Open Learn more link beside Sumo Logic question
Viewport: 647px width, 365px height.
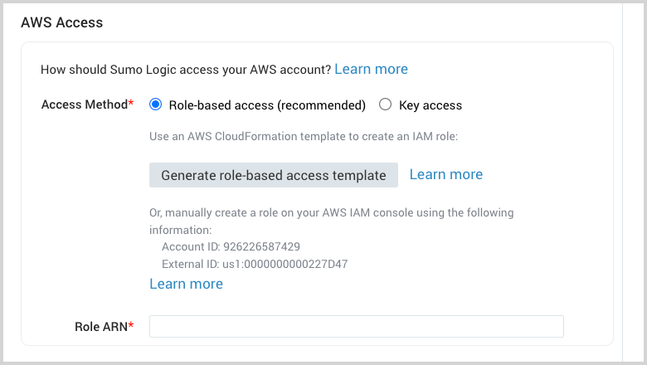tap(371, 69)
